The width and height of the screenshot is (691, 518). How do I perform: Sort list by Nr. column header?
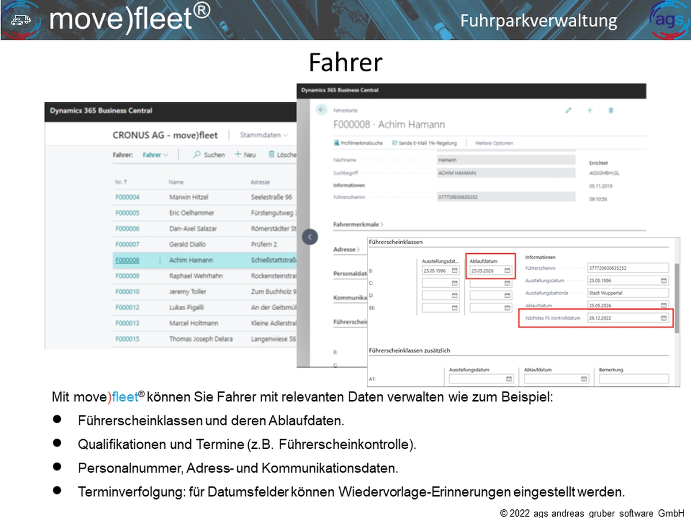(x=121, y=182)
